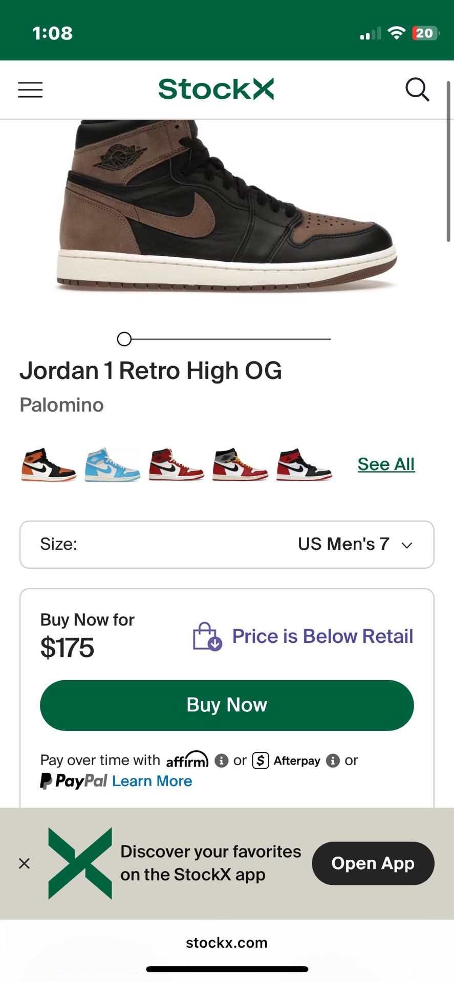Open Afterpay info icon
Image resolution: width=454 pixels, height=982 pixels.
[x=333, y=761]
